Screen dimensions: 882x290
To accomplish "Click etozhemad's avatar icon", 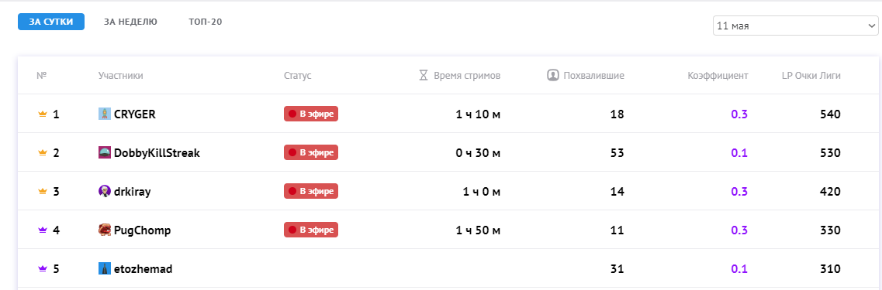I will pos(105,268).
